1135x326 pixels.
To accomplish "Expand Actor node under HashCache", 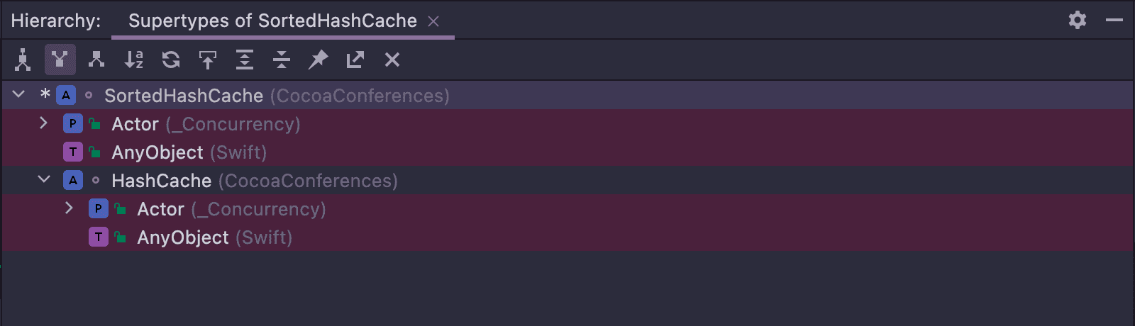I will coord(70,208).
